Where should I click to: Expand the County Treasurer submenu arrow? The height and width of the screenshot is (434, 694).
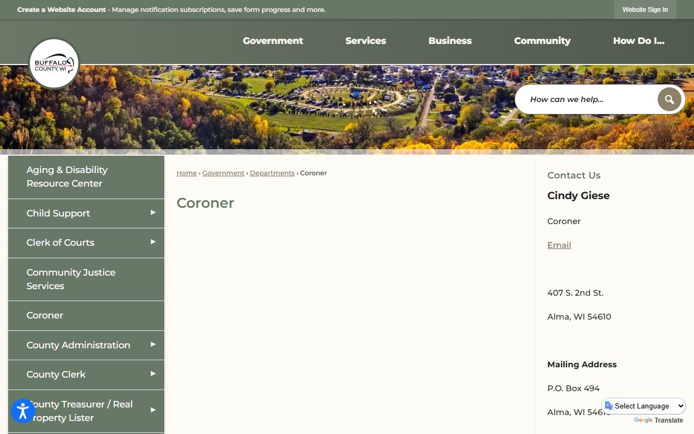pos(153,410)
